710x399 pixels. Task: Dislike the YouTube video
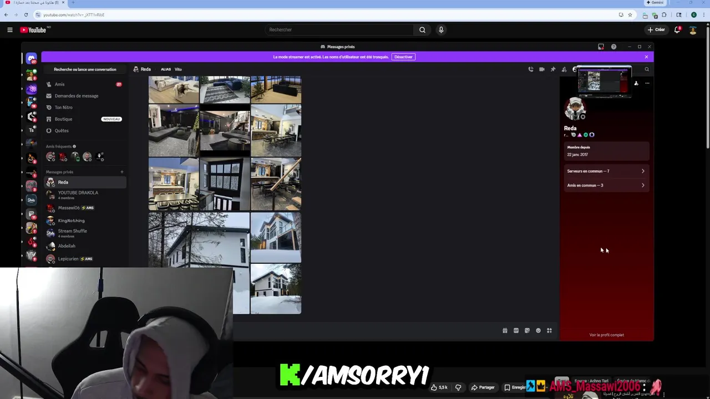tap(458, 387)
